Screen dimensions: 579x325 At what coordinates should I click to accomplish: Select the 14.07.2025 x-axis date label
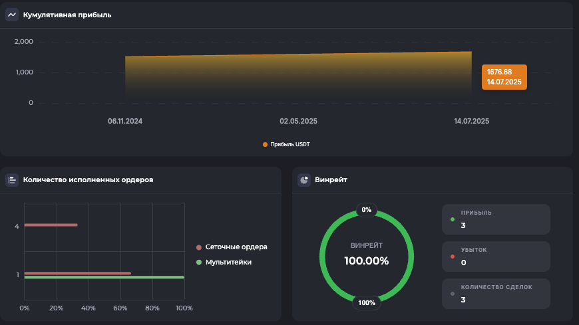pos(471,122)
